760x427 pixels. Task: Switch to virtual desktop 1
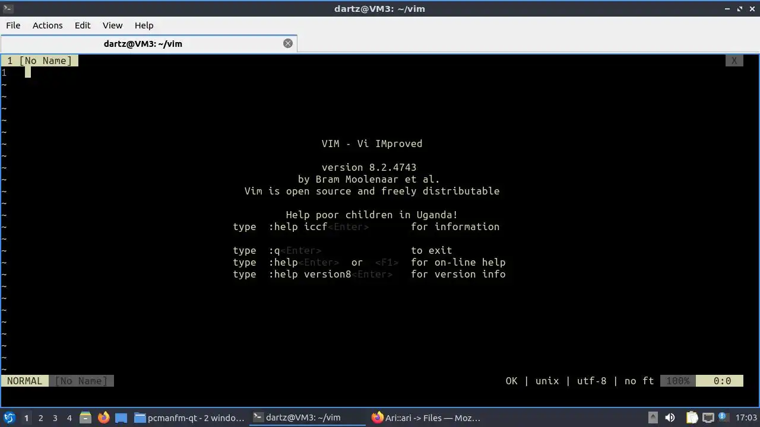click(26, 418)
